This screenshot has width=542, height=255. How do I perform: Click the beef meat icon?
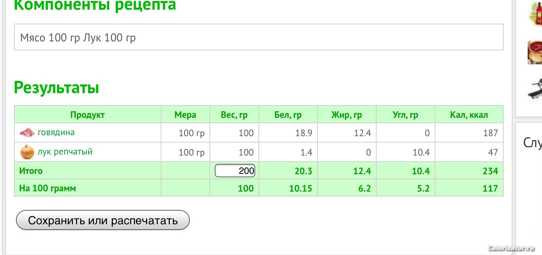(x=27, y=133)
